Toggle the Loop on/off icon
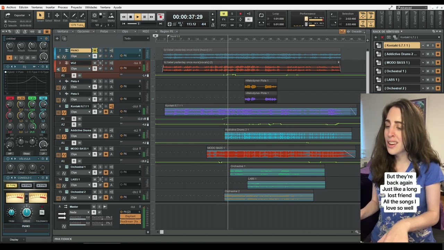Viewport: 444px width, 250px height. click(261, 15)
